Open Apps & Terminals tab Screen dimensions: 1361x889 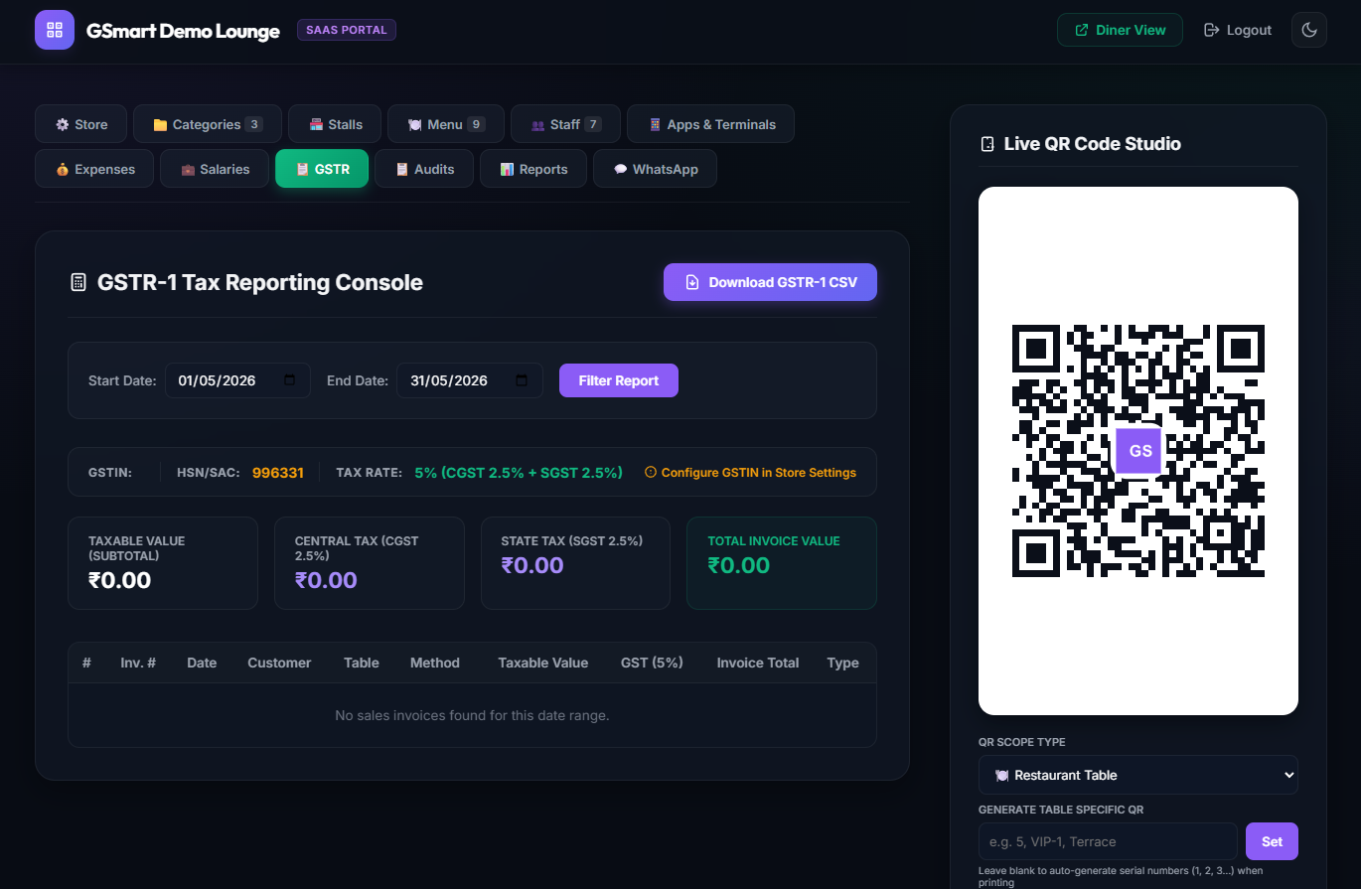click(710, 124)
